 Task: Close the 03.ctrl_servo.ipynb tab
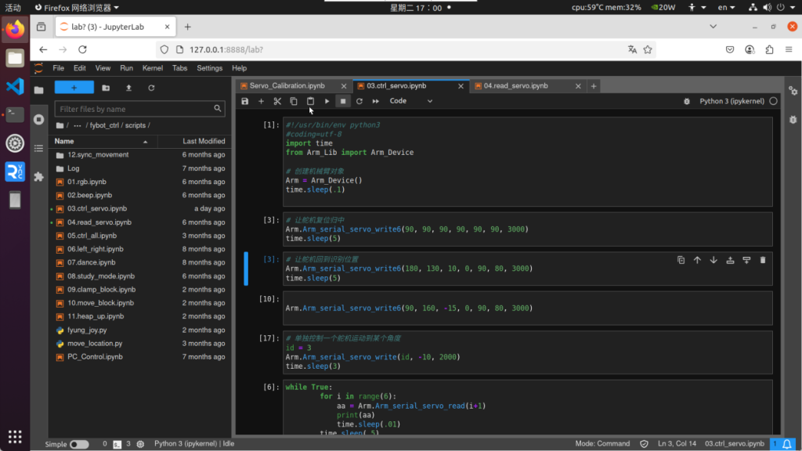461,86
